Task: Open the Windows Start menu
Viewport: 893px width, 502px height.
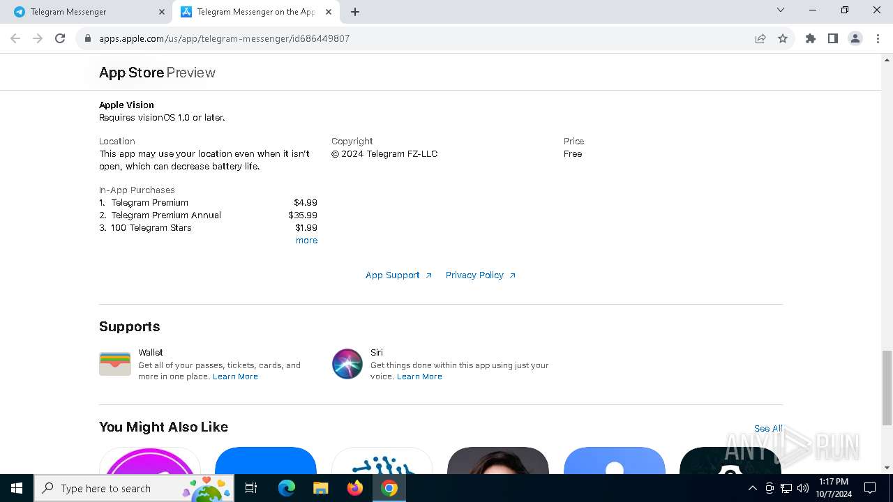Action: click(17, 488)
